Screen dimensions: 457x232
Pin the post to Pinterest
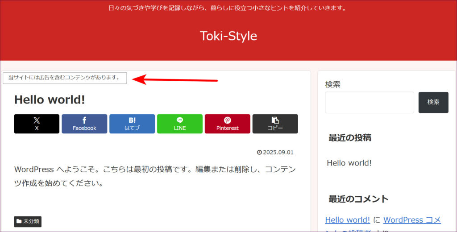click(x=227, y=124)
